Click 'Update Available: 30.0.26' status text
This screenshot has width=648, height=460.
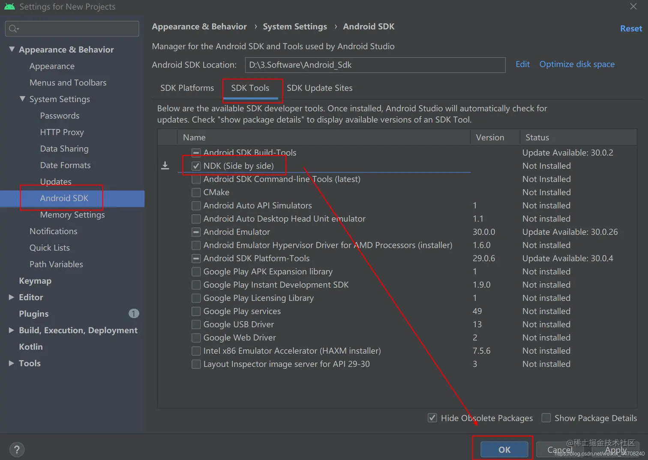(570, 232)
